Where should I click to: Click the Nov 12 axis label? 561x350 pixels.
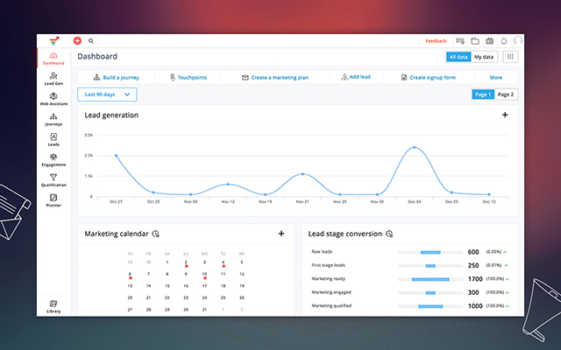(x=228, y=201)
